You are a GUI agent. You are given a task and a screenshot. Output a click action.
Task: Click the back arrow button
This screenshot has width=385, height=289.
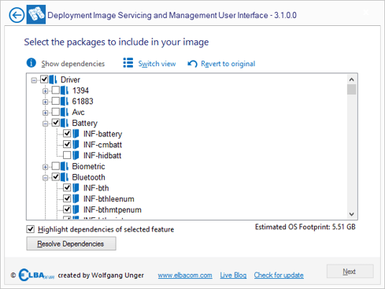point(17,15)
